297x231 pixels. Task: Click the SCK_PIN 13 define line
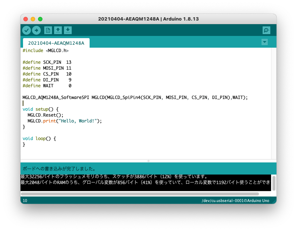pyautogui.click(x=47, y=62)
